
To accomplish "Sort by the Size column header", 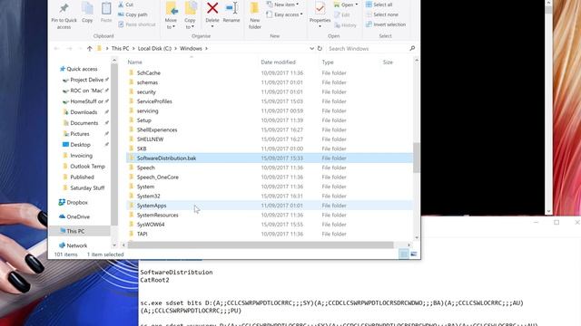I will (x=388, y=62).
